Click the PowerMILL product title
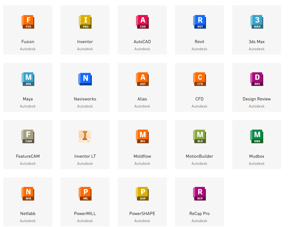 tap(85, 214)
